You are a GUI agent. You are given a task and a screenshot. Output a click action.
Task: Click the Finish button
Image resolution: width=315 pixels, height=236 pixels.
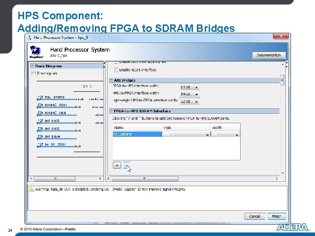(276, 216)
